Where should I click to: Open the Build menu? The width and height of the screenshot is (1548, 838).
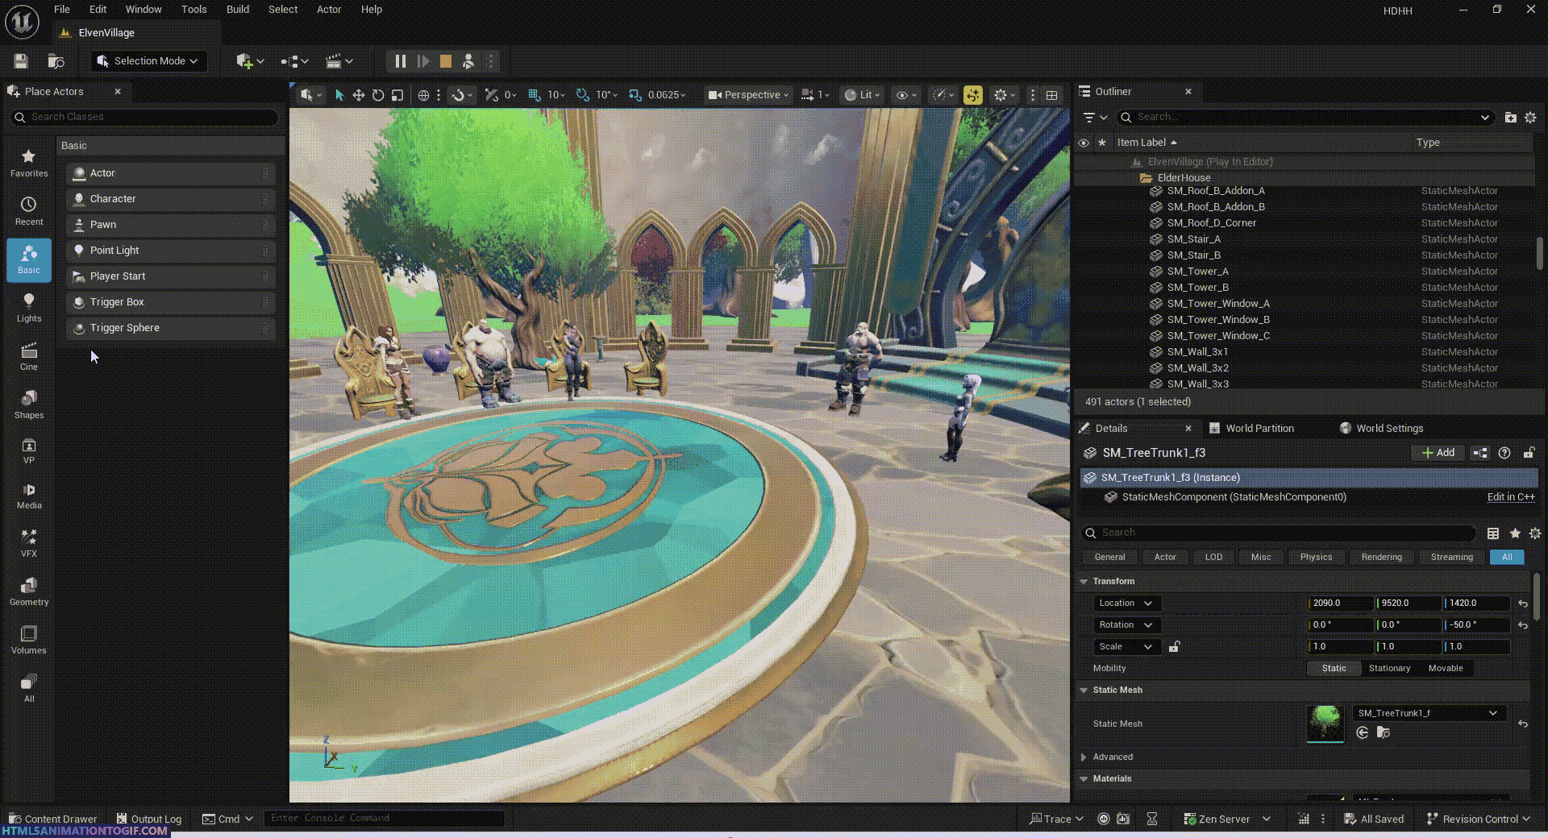(237, 10)
